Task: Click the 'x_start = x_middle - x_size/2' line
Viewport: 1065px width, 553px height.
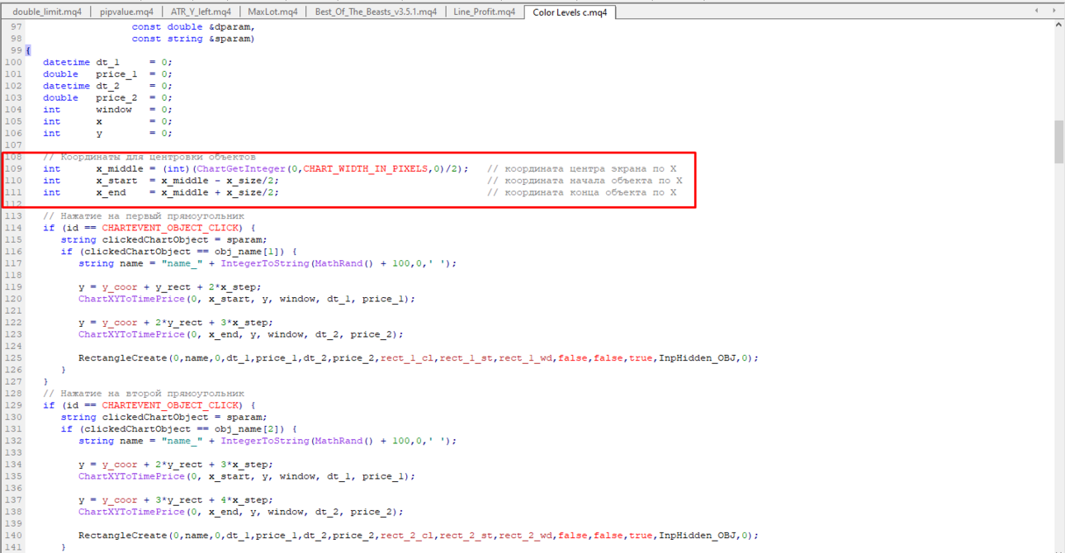Action: (x=187, y=180)
